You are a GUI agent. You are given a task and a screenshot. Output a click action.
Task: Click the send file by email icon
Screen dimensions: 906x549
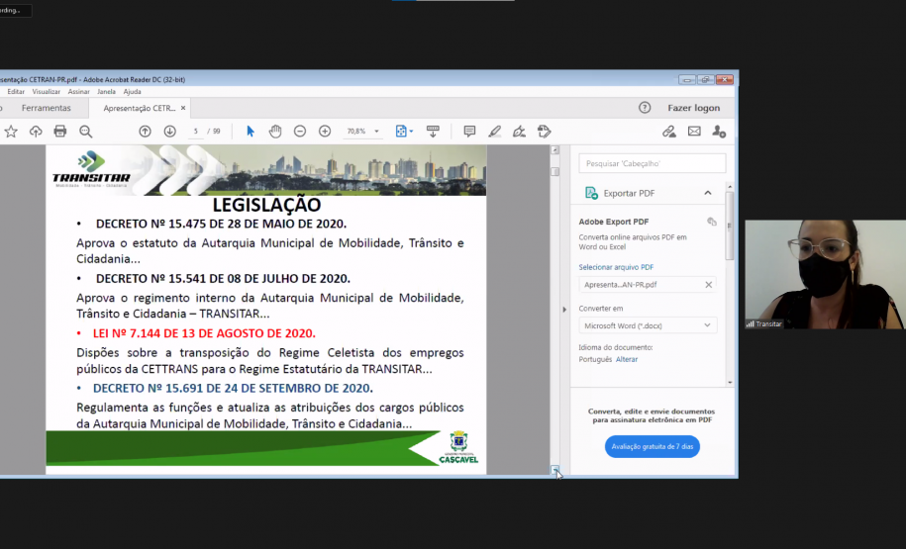(x=694, y=132)
